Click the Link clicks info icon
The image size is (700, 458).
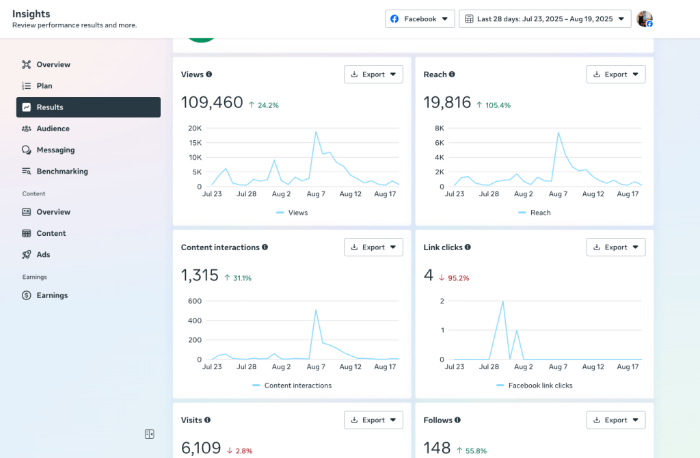[x=468, y=247]
